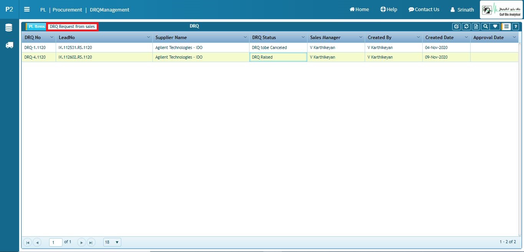Go to last page in pager
The image size is (524, 252).
click(91, 242)
